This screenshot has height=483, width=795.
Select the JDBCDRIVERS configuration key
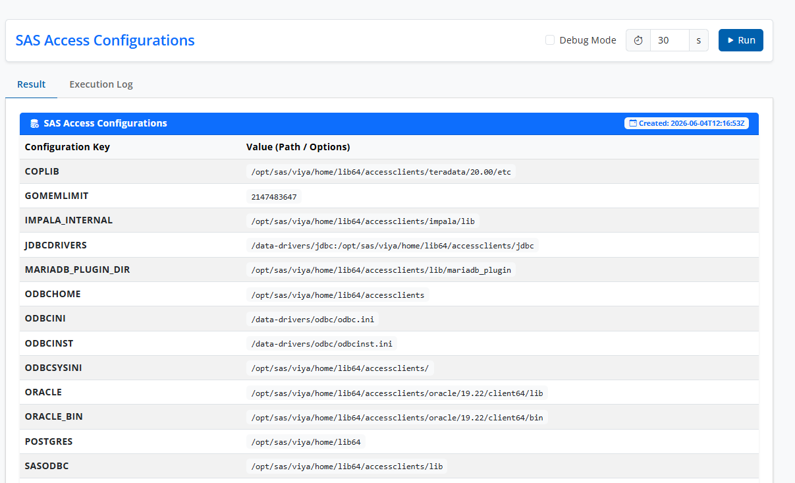pos(56,245)
